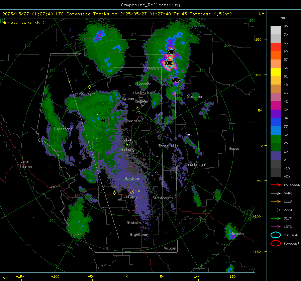This screenshot has height=281, width=301.
Task: Click the white 04DK arrow in legend
Action: tap(276, 193)
